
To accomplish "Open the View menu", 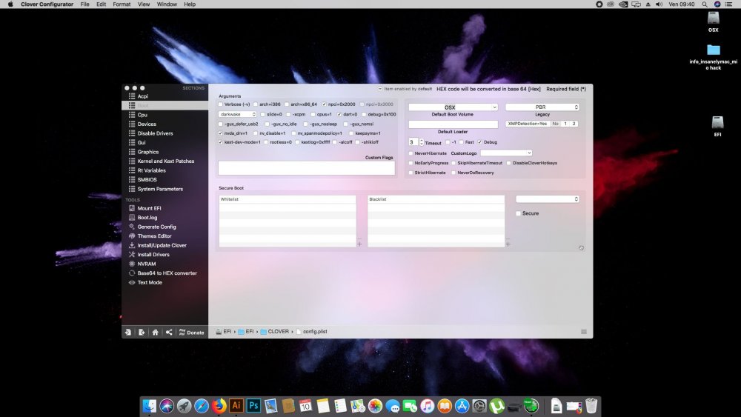I will coord(144,4).
